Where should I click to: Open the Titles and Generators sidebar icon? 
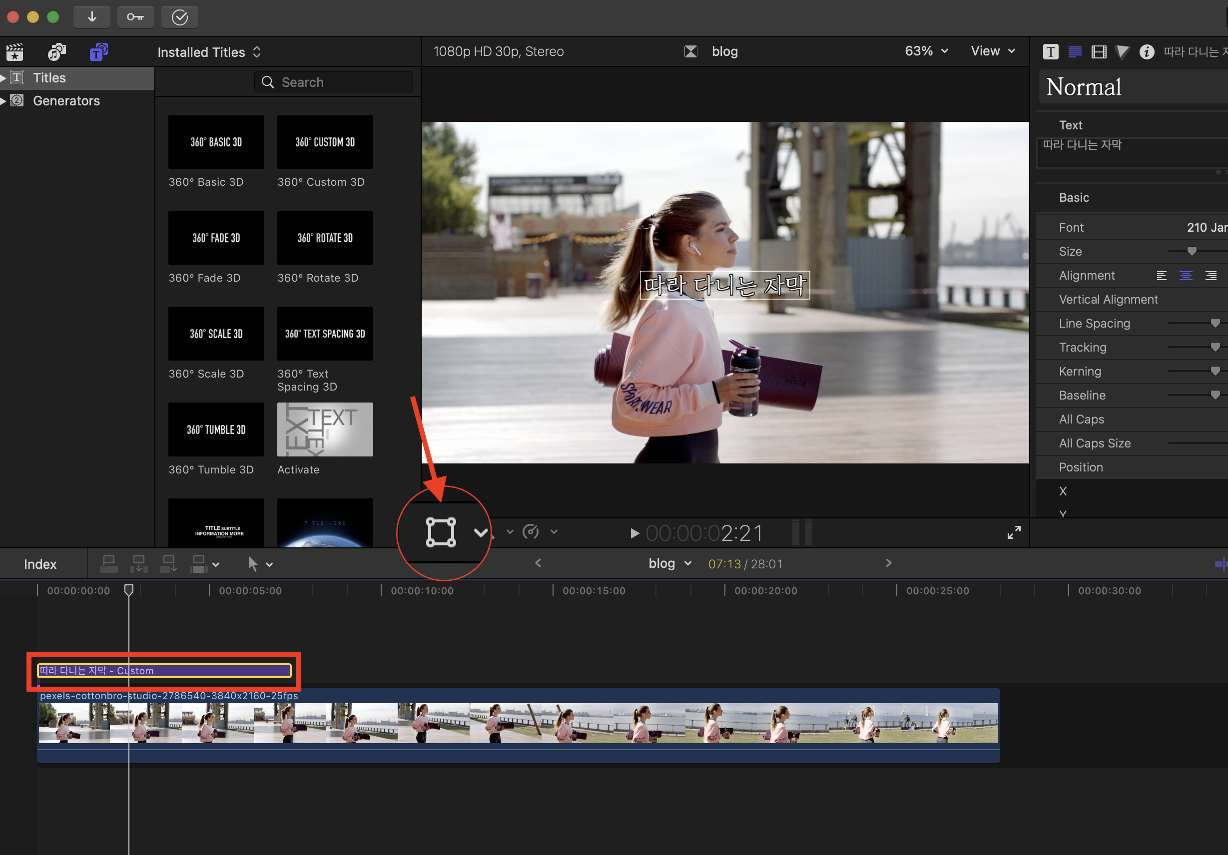[98, 52]
